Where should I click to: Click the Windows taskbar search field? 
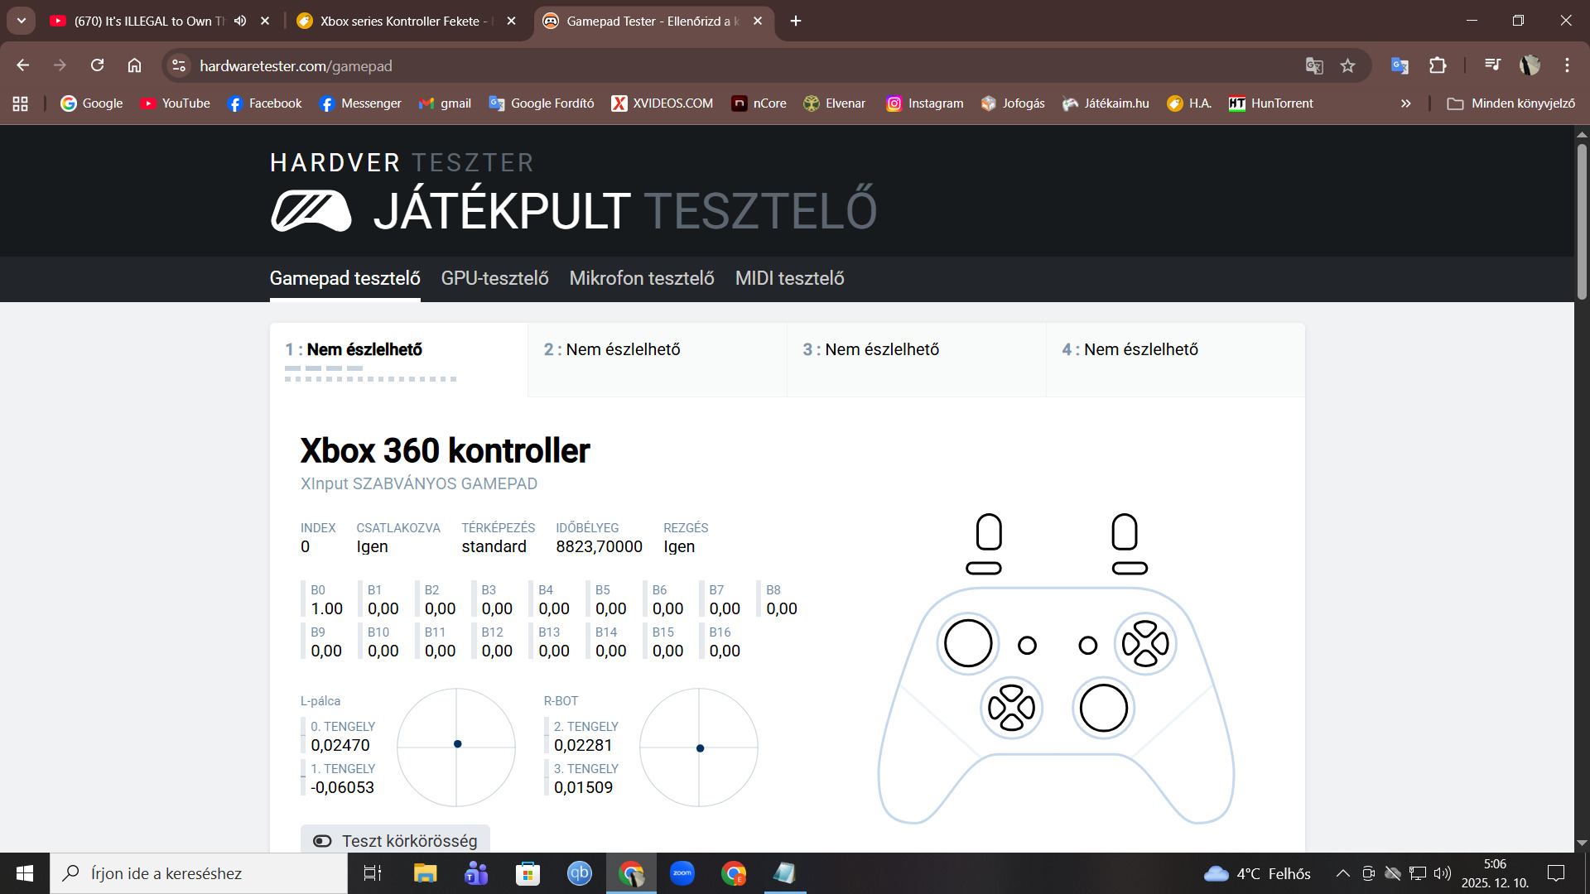pos(199,873)
